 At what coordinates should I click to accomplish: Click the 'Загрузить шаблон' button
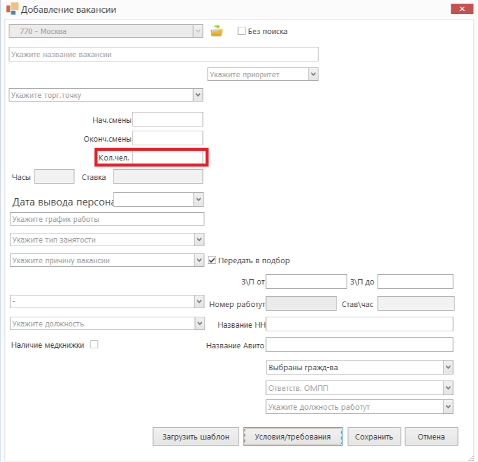pos(196,436)
